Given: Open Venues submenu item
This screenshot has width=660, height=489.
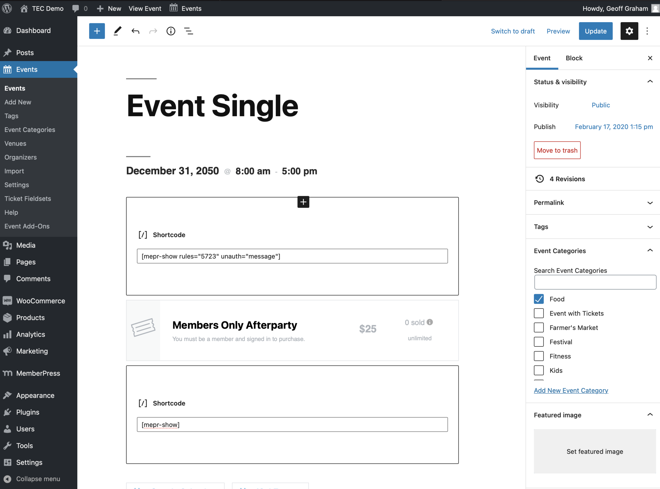Looking at the screenshot, I should (15, 144).
